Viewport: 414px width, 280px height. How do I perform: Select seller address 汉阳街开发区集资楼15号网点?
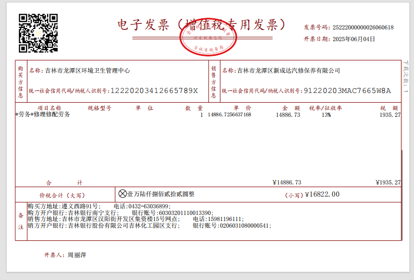(x=138, y=219)
